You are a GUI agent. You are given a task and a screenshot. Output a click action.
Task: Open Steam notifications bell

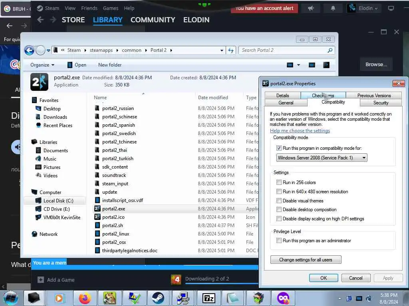[x=333, y=8]
